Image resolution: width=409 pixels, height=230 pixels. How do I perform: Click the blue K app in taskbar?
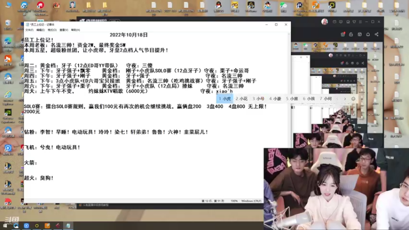click(27, 225)
